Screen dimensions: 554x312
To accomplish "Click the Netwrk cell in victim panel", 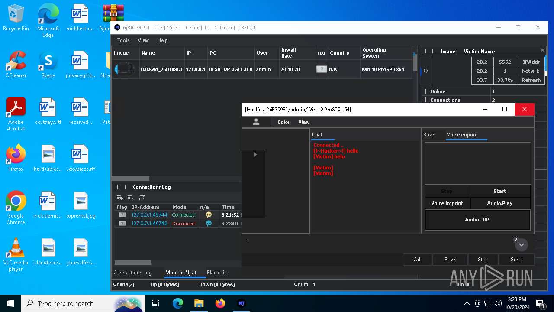I will (531, 71).
